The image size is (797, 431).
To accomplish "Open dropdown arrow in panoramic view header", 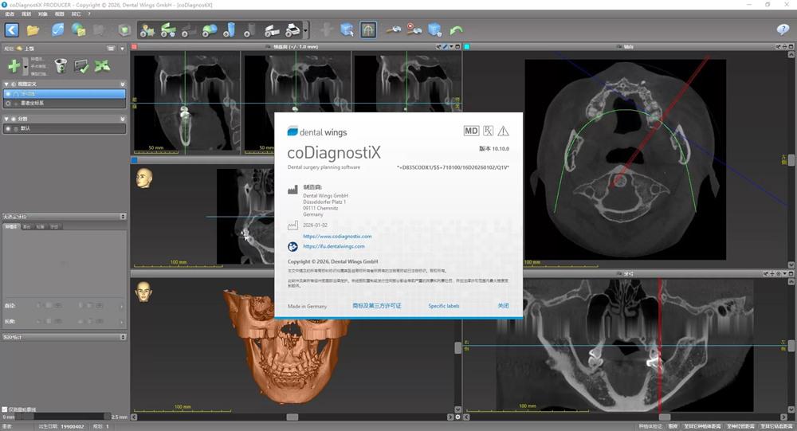I will (x=784, y=273).
